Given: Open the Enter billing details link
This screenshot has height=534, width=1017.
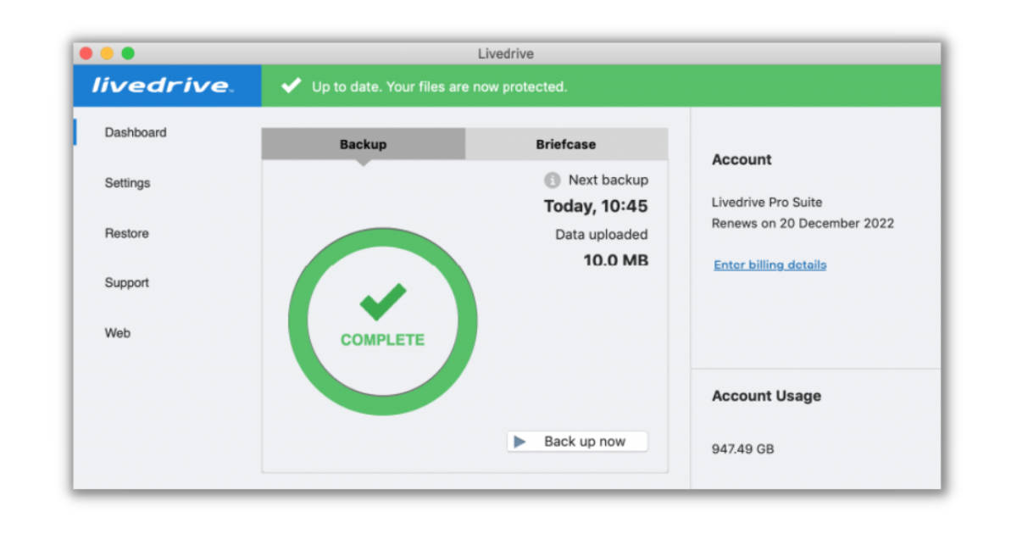Looking at the screenshot, I should 770,265.
